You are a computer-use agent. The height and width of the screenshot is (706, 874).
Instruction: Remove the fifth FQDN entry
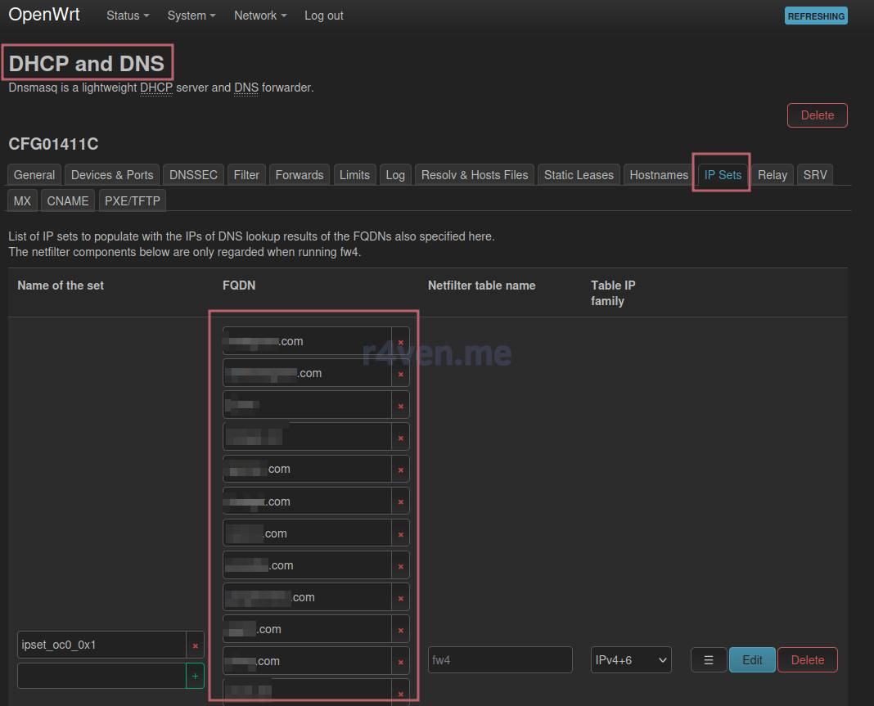point(400,470)
